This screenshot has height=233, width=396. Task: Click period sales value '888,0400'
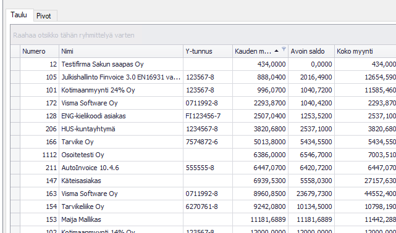[x=260, y=77]
